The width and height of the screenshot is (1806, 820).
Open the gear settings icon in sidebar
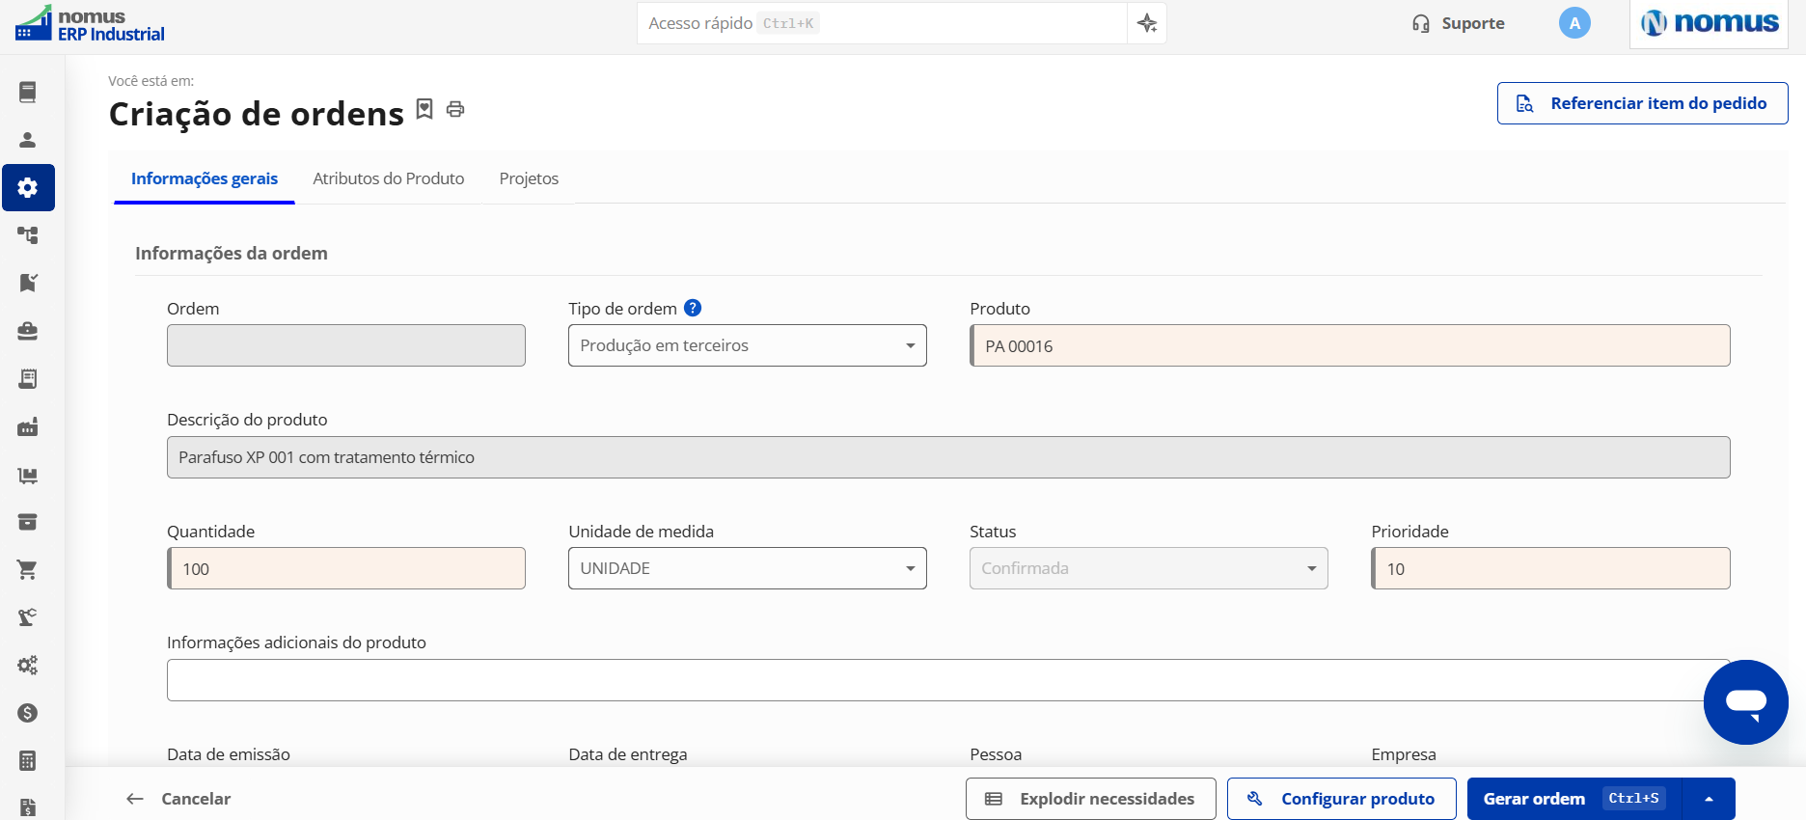click(28, 187)
